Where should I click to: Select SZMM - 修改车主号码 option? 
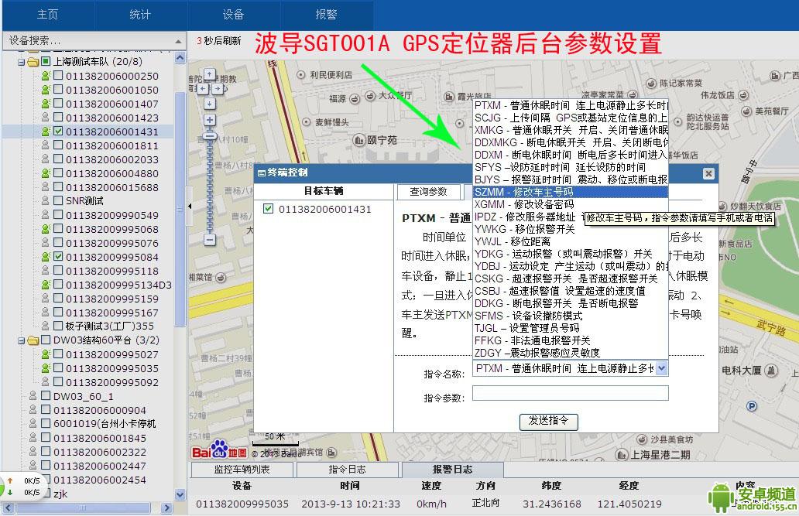coord(570,192)
